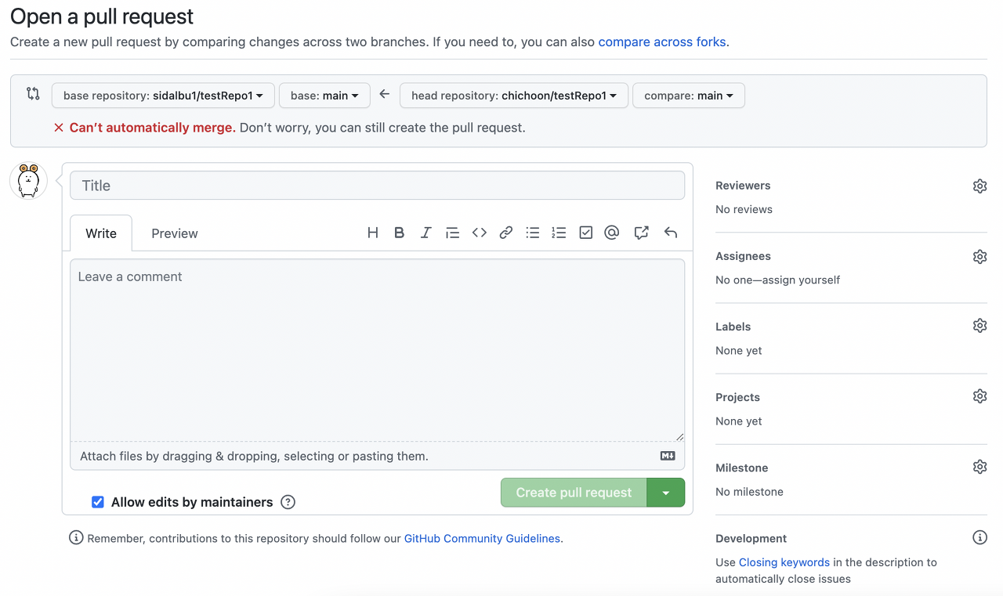Click the help icon beside Allow edits
Viewport: 1003px width, 596px height.
[288, 502]
